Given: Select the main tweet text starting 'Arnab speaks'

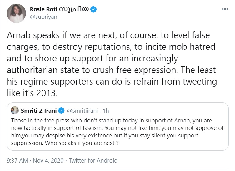Looking at the screenshot, I should (x=112, y=64).
